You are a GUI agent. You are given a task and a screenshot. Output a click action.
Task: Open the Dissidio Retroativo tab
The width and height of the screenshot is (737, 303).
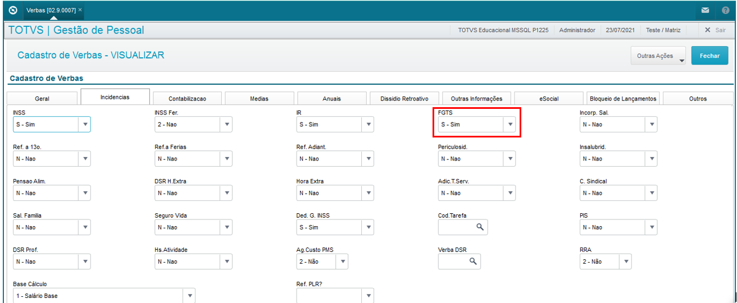pyautogui.click(x=404, y=98)
